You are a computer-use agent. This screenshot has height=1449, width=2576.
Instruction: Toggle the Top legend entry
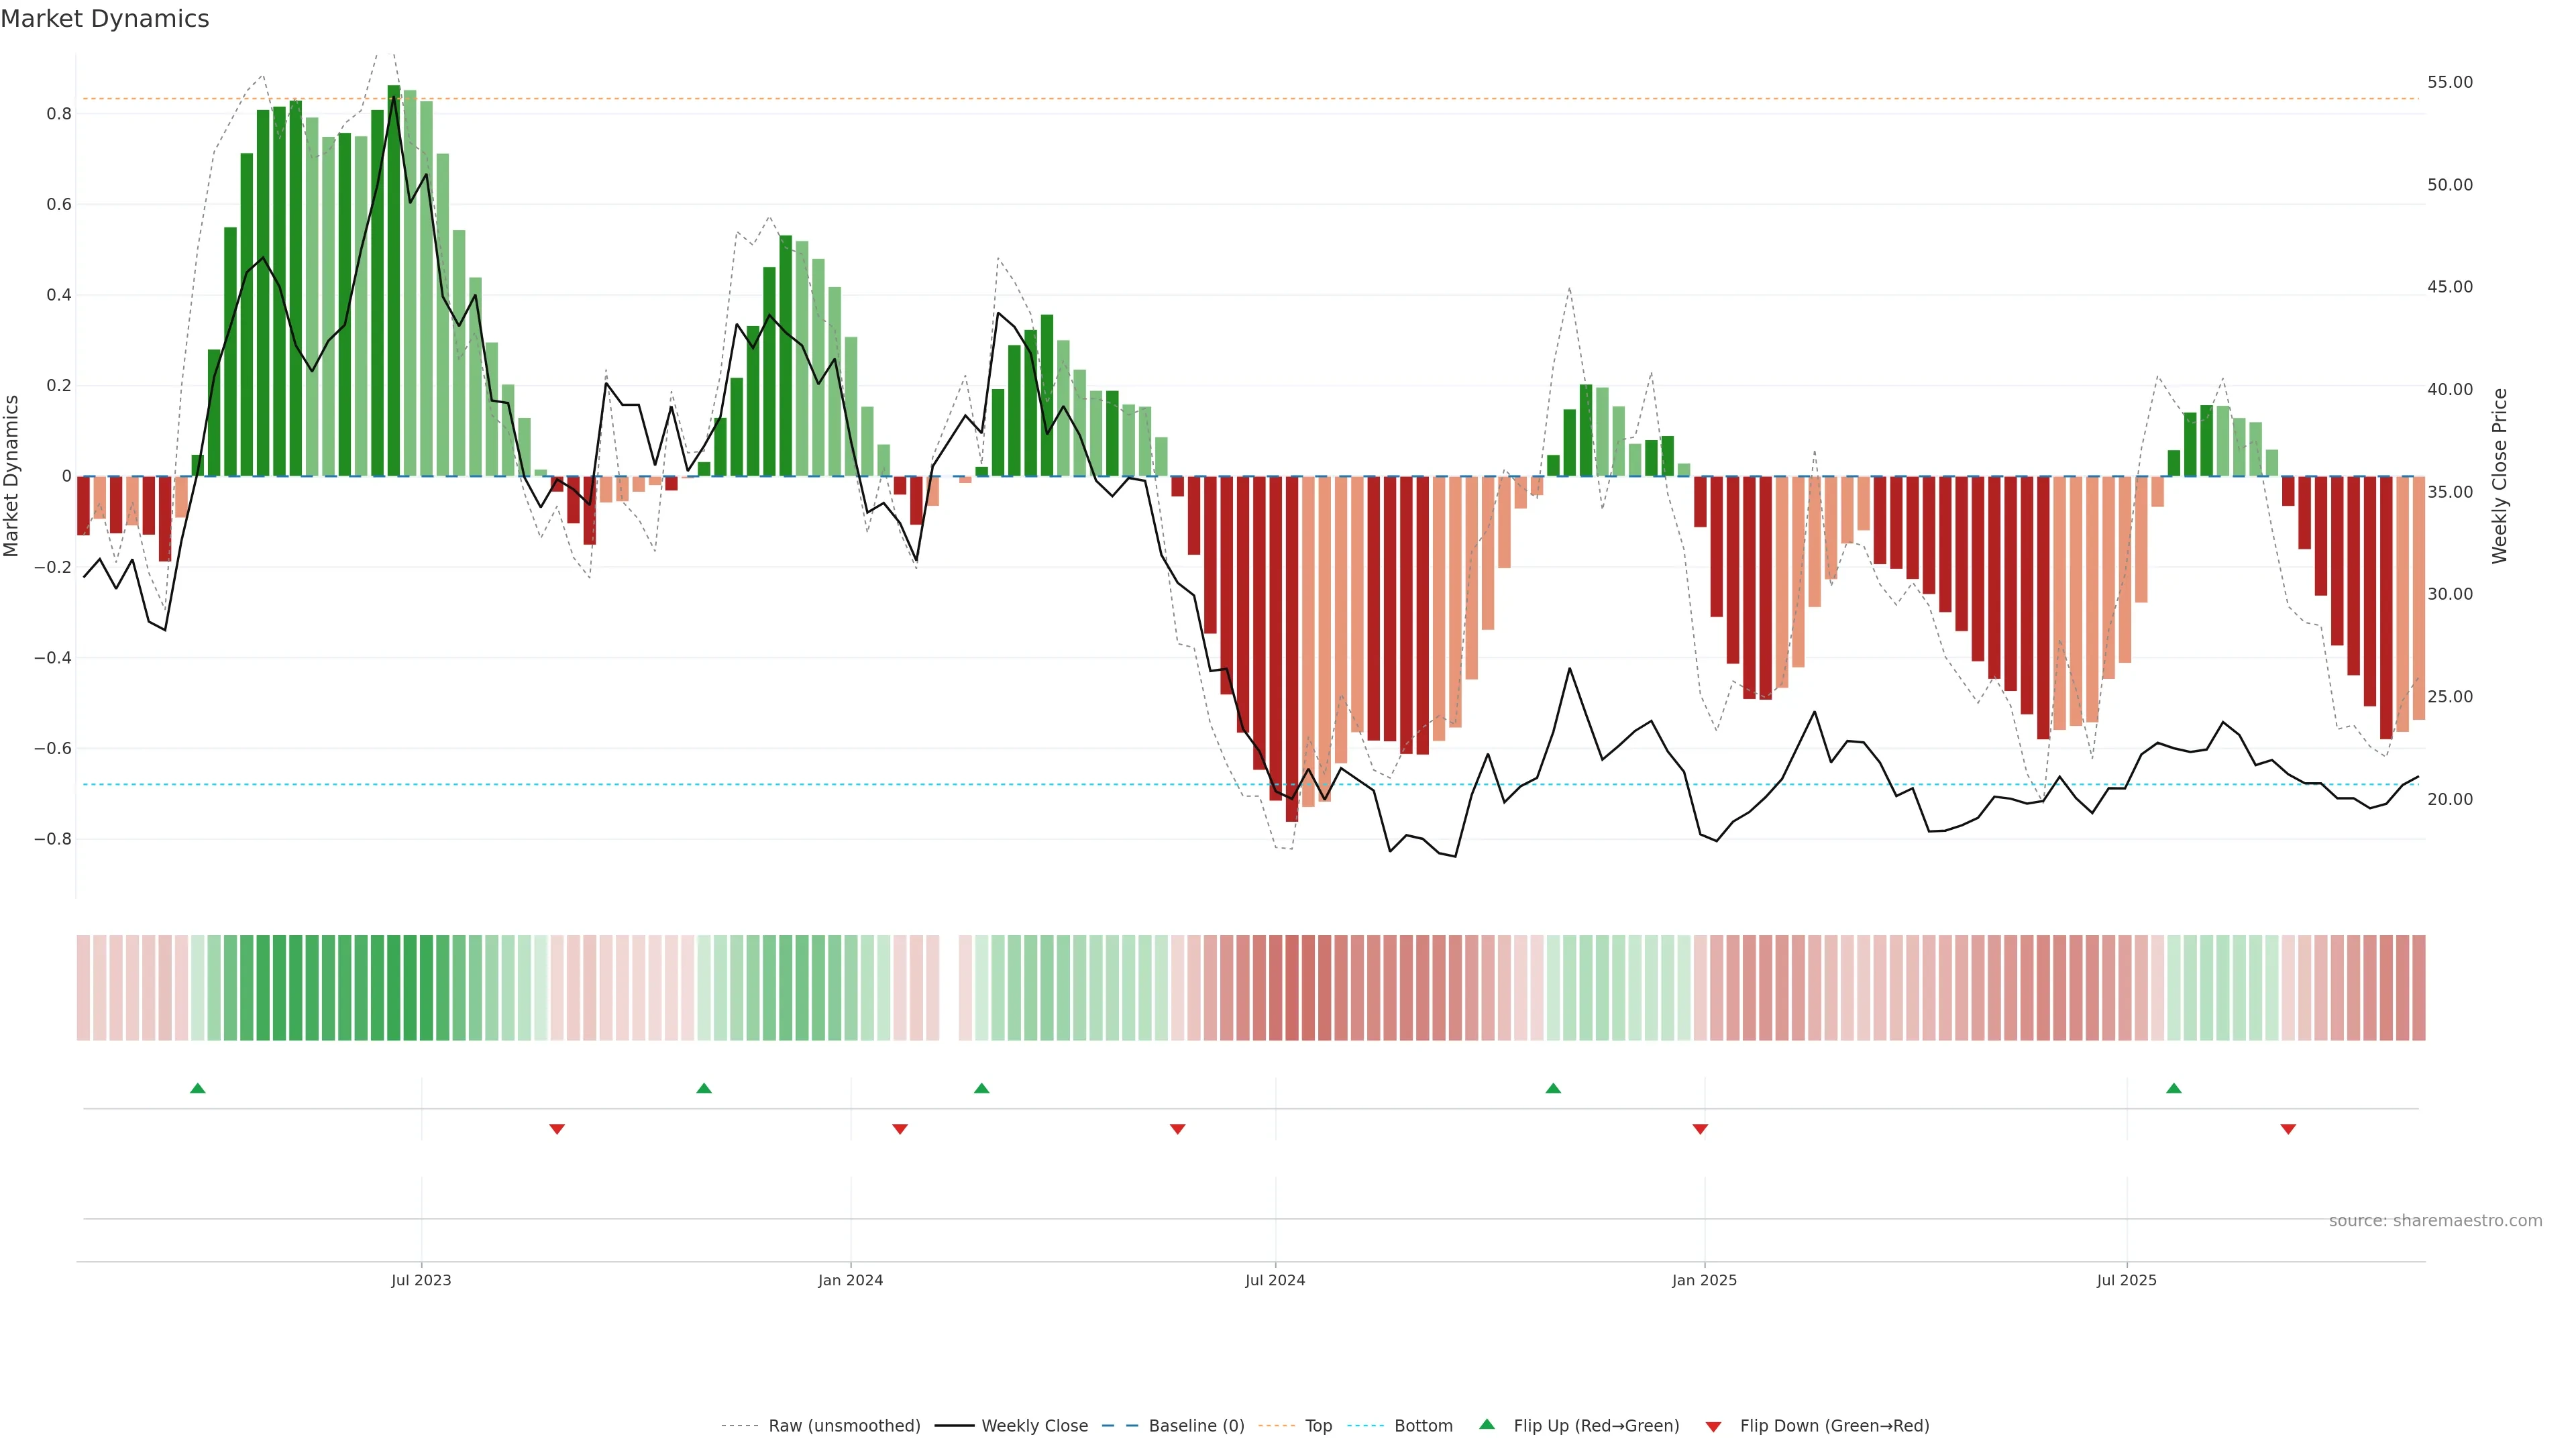[1318, 1426]
